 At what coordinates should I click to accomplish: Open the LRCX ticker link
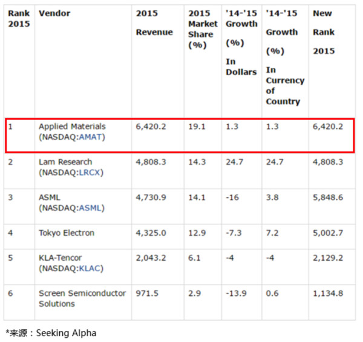pyautogui.click(x=90, y=173)
